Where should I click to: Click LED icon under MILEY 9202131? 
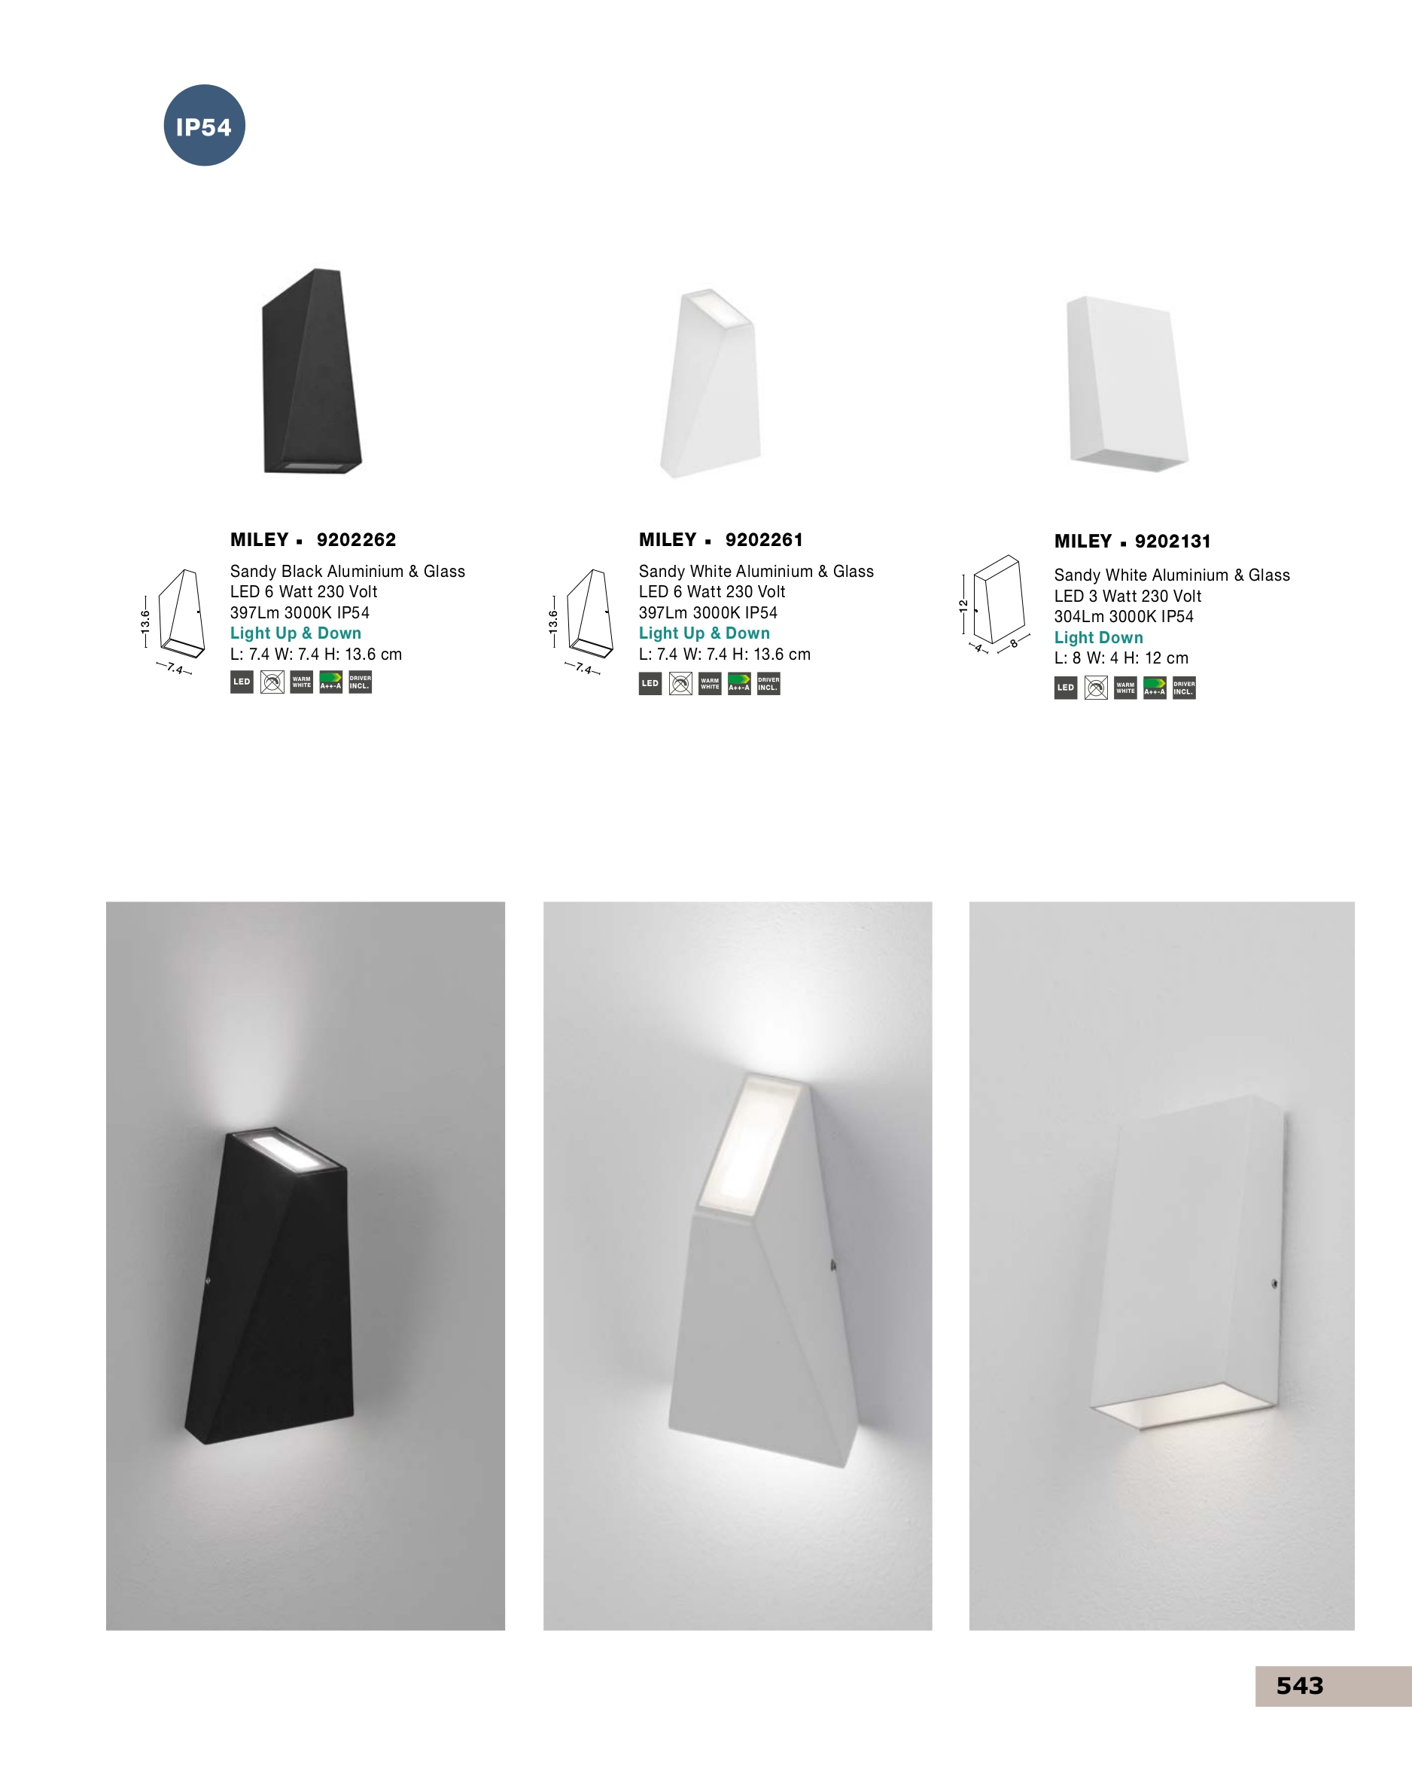[x=1066, y=688]
